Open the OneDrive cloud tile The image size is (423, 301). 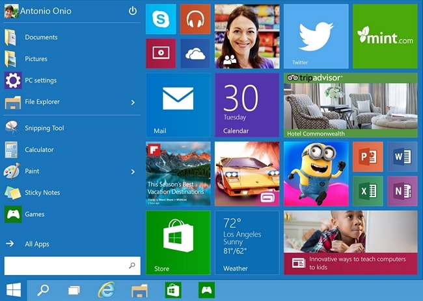coord(195,53)
